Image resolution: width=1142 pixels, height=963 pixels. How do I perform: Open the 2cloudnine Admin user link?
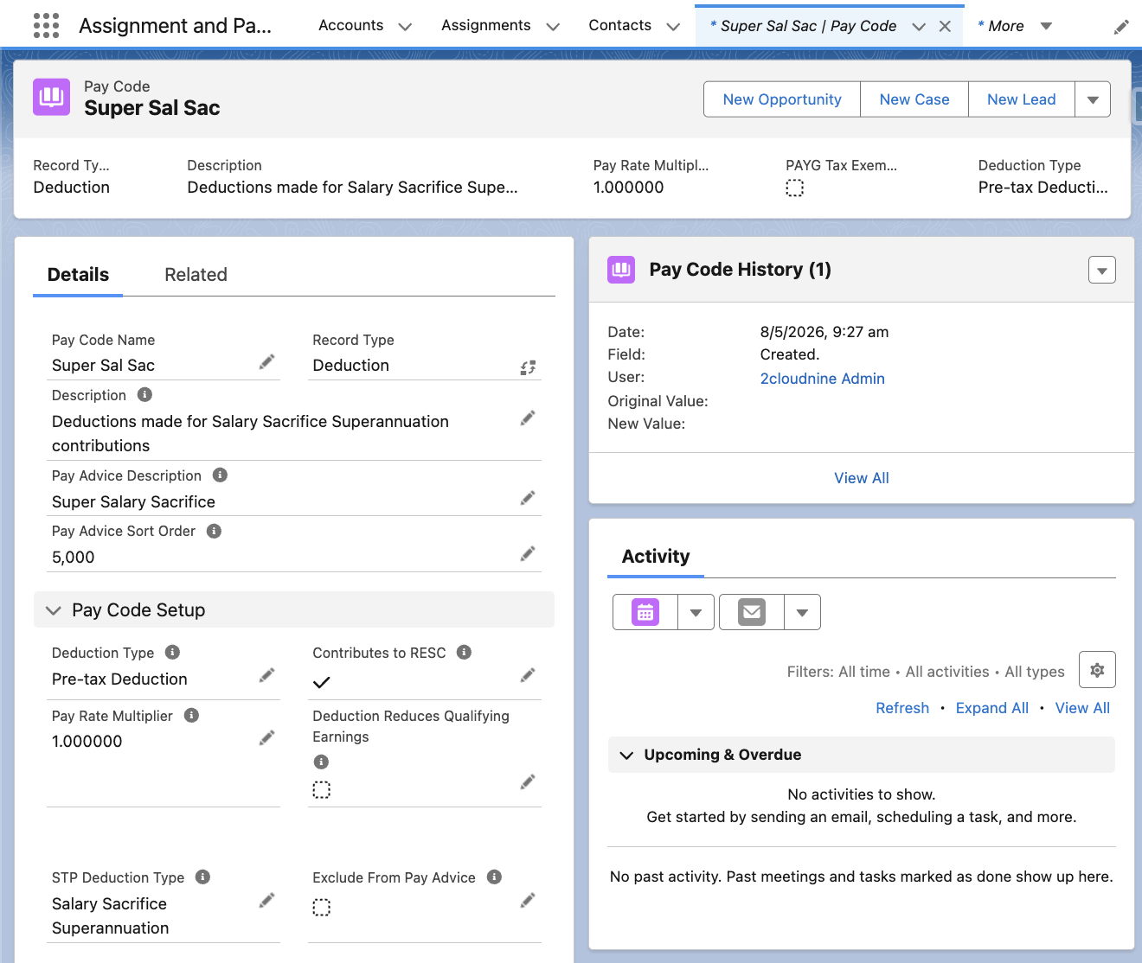[822, 379]
